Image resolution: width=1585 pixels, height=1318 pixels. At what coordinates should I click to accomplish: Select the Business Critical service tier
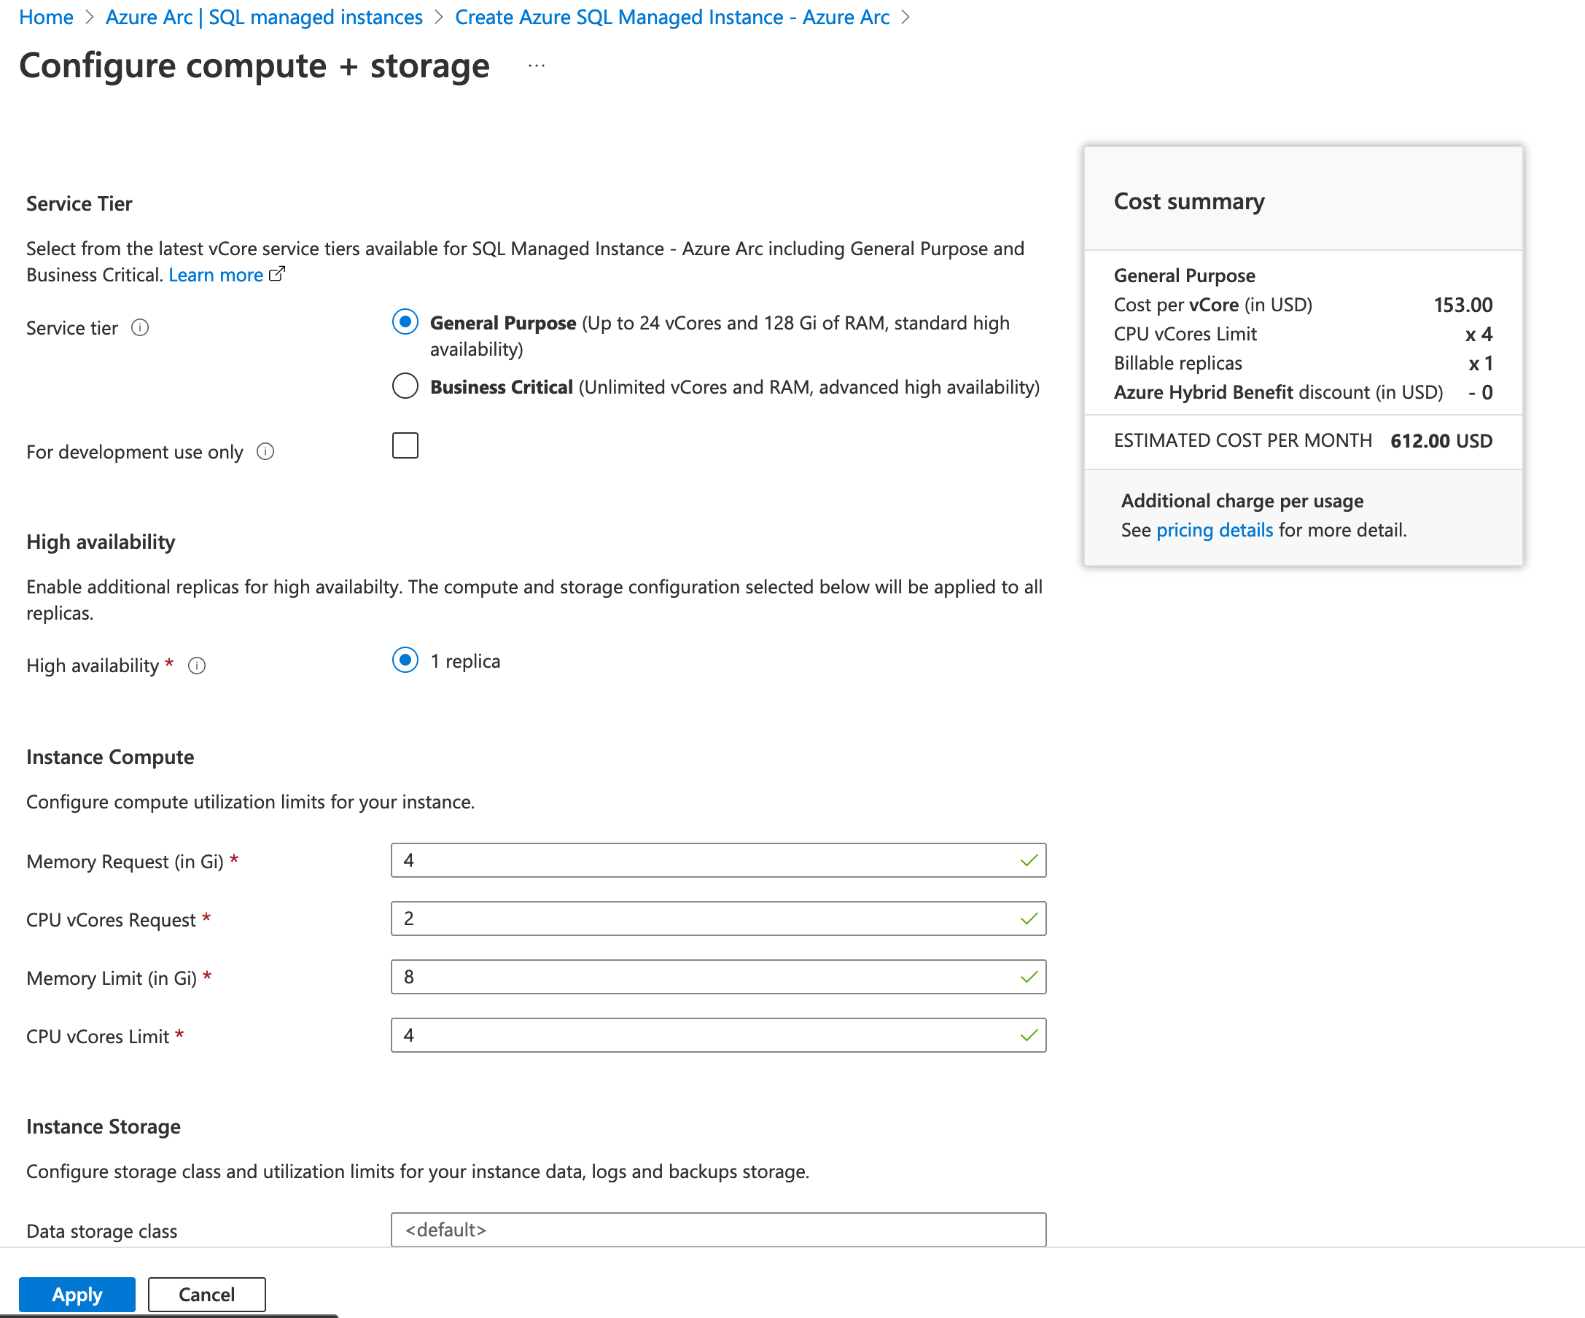(x=405, y=386)
